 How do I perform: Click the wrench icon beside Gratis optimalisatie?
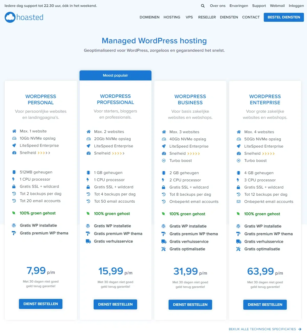163,249
